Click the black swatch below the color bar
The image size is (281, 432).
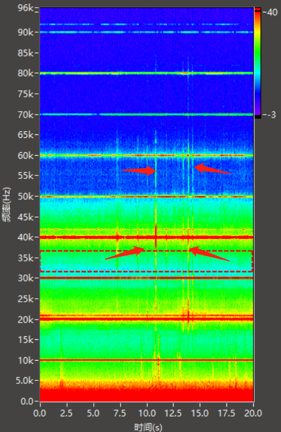click(x=258, y=117)
